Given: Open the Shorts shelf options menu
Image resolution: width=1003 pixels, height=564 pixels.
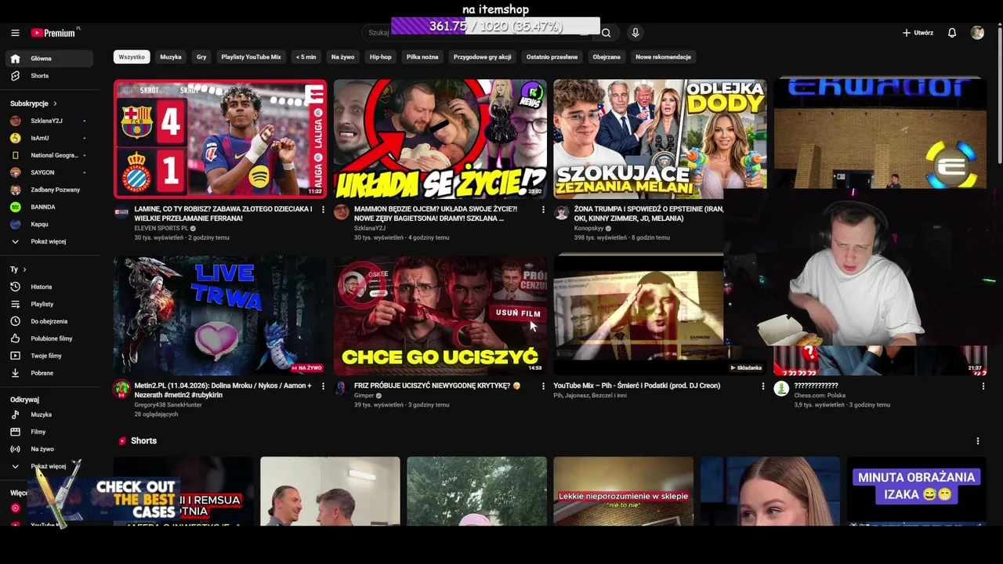Looking at the screenshot, I should [977, 441].
